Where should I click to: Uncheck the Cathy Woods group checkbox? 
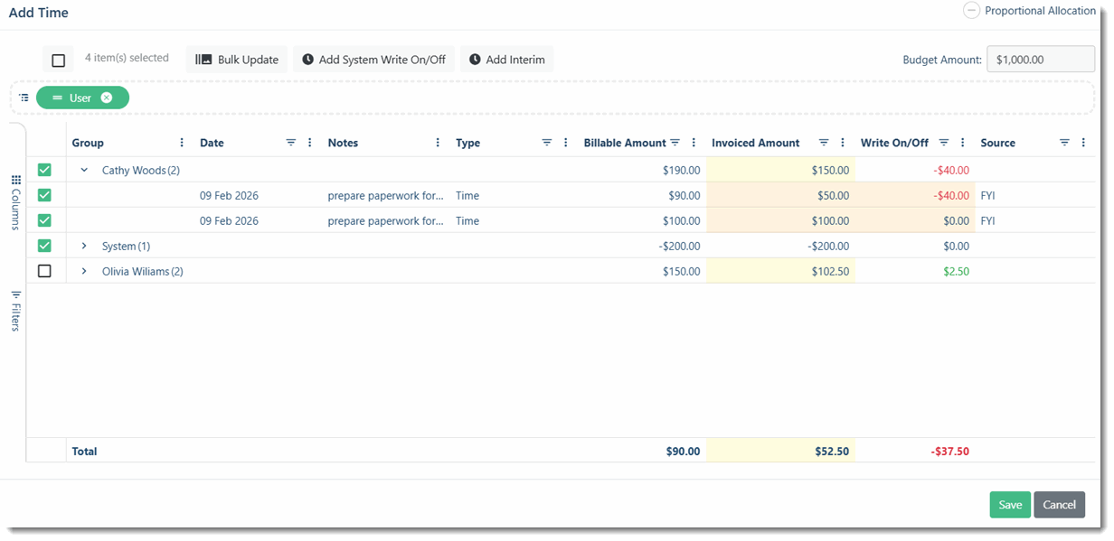click(44, 170)
